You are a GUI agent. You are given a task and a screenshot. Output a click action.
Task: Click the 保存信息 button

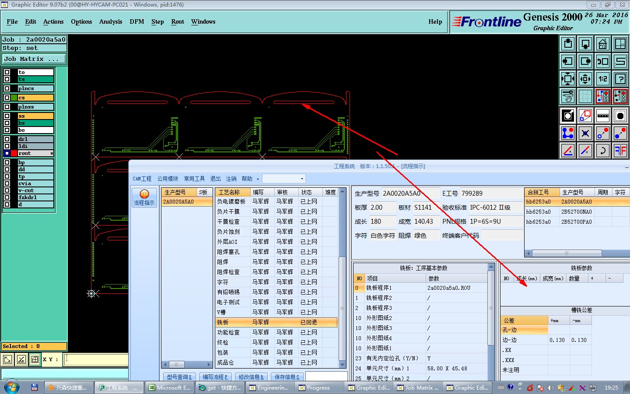[287, 377]
